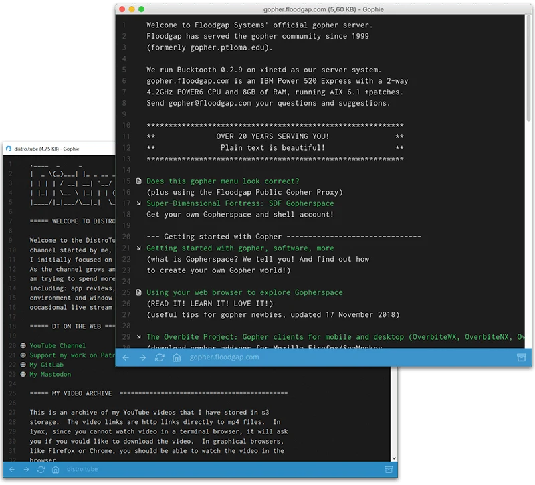Follow 'Getting started with gopher, software, more'
535x485 pixels.
[240, 248]
